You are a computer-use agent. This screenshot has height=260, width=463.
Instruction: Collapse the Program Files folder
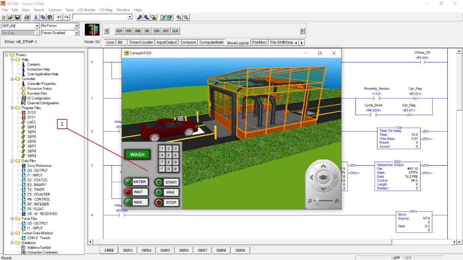[x=12, y=108]
